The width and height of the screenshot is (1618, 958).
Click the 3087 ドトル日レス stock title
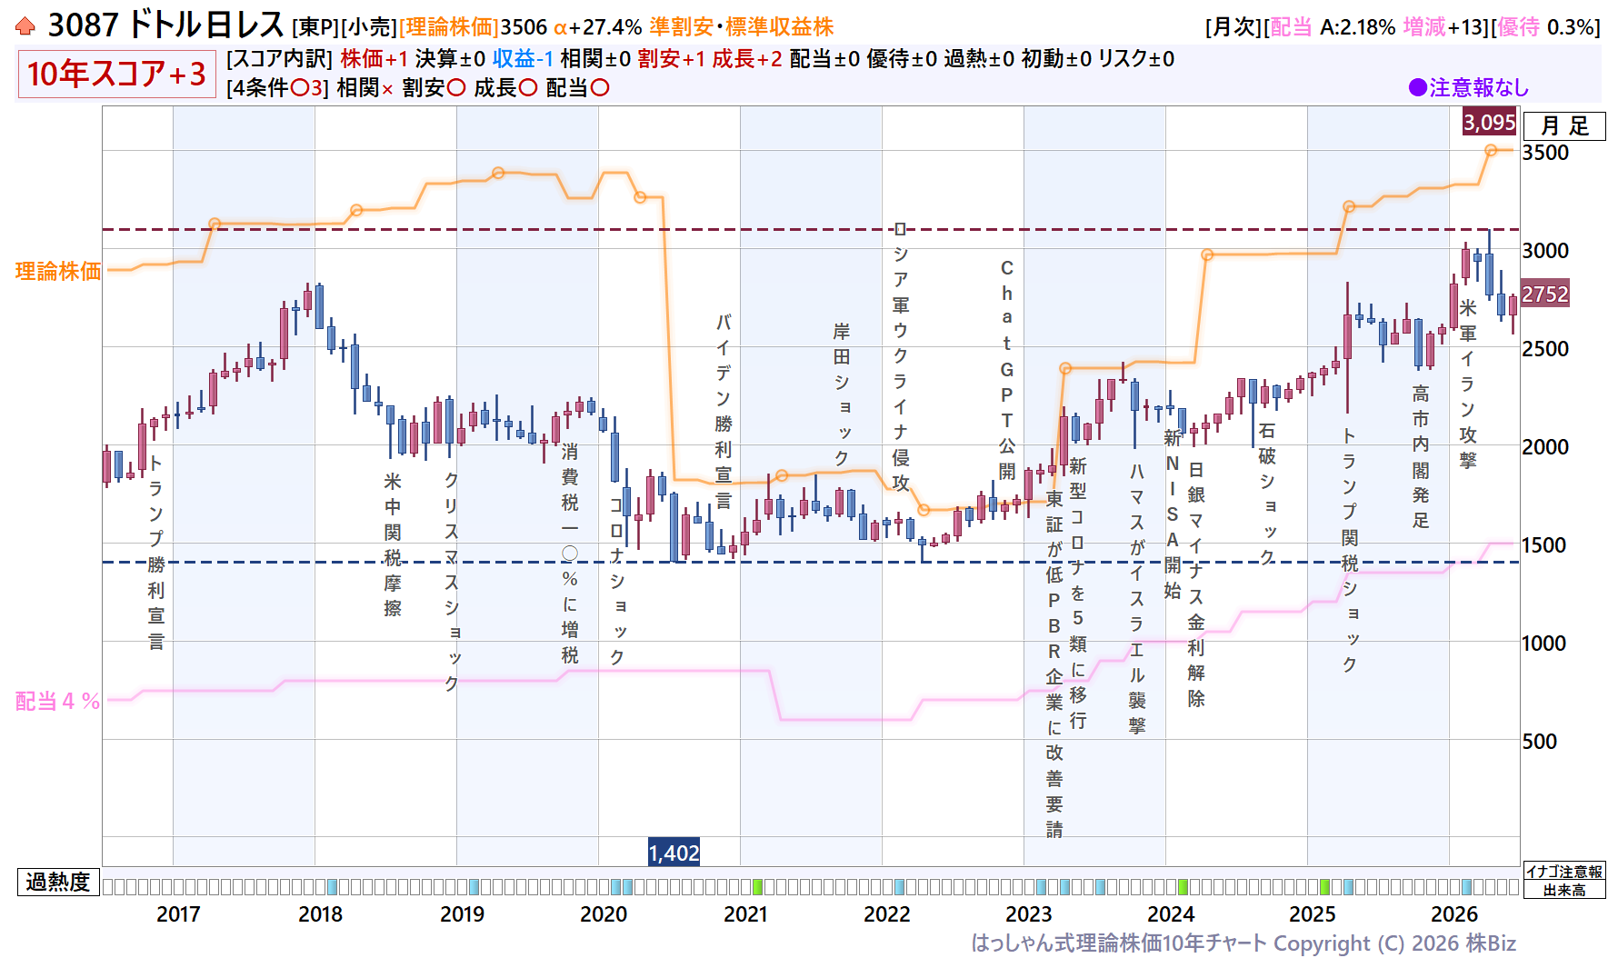click(x=166, y=25)
